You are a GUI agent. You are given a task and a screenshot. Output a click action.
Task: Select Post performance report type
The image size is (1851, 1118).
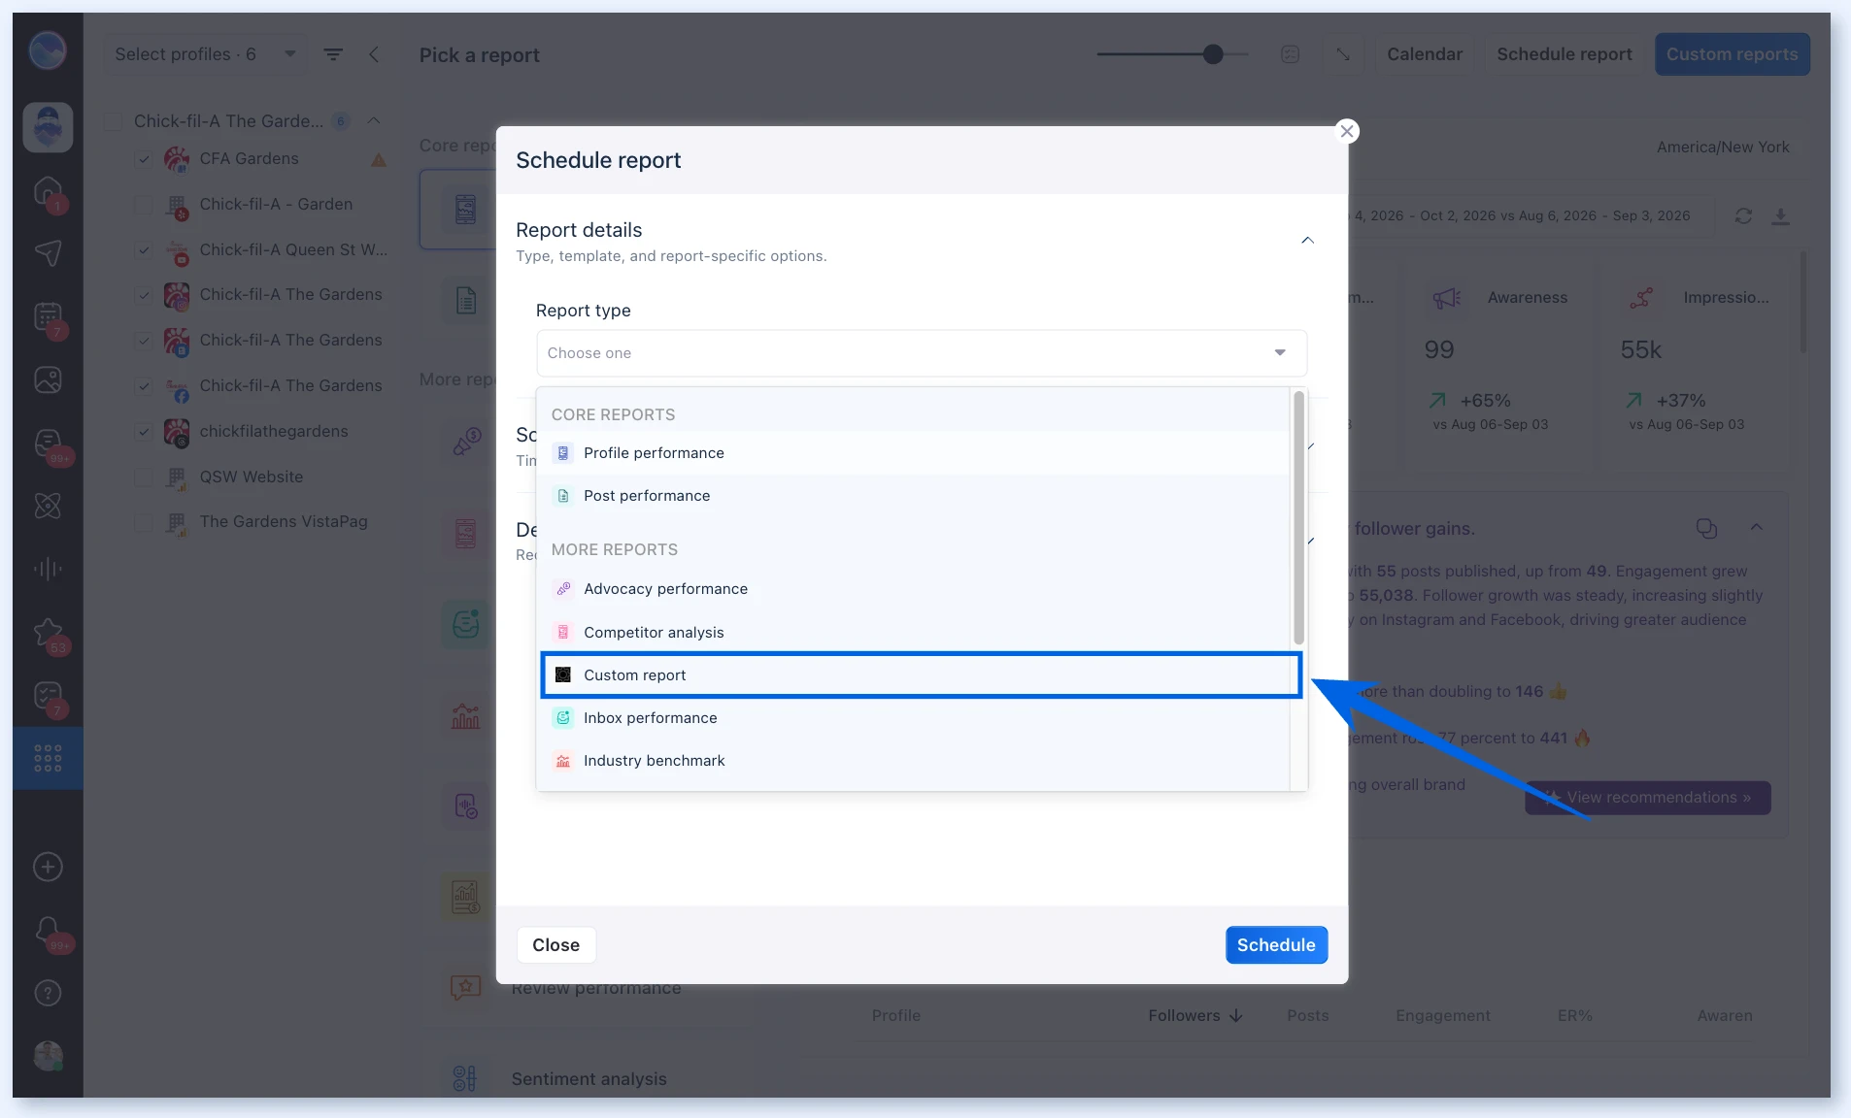(x=914, y=496)
